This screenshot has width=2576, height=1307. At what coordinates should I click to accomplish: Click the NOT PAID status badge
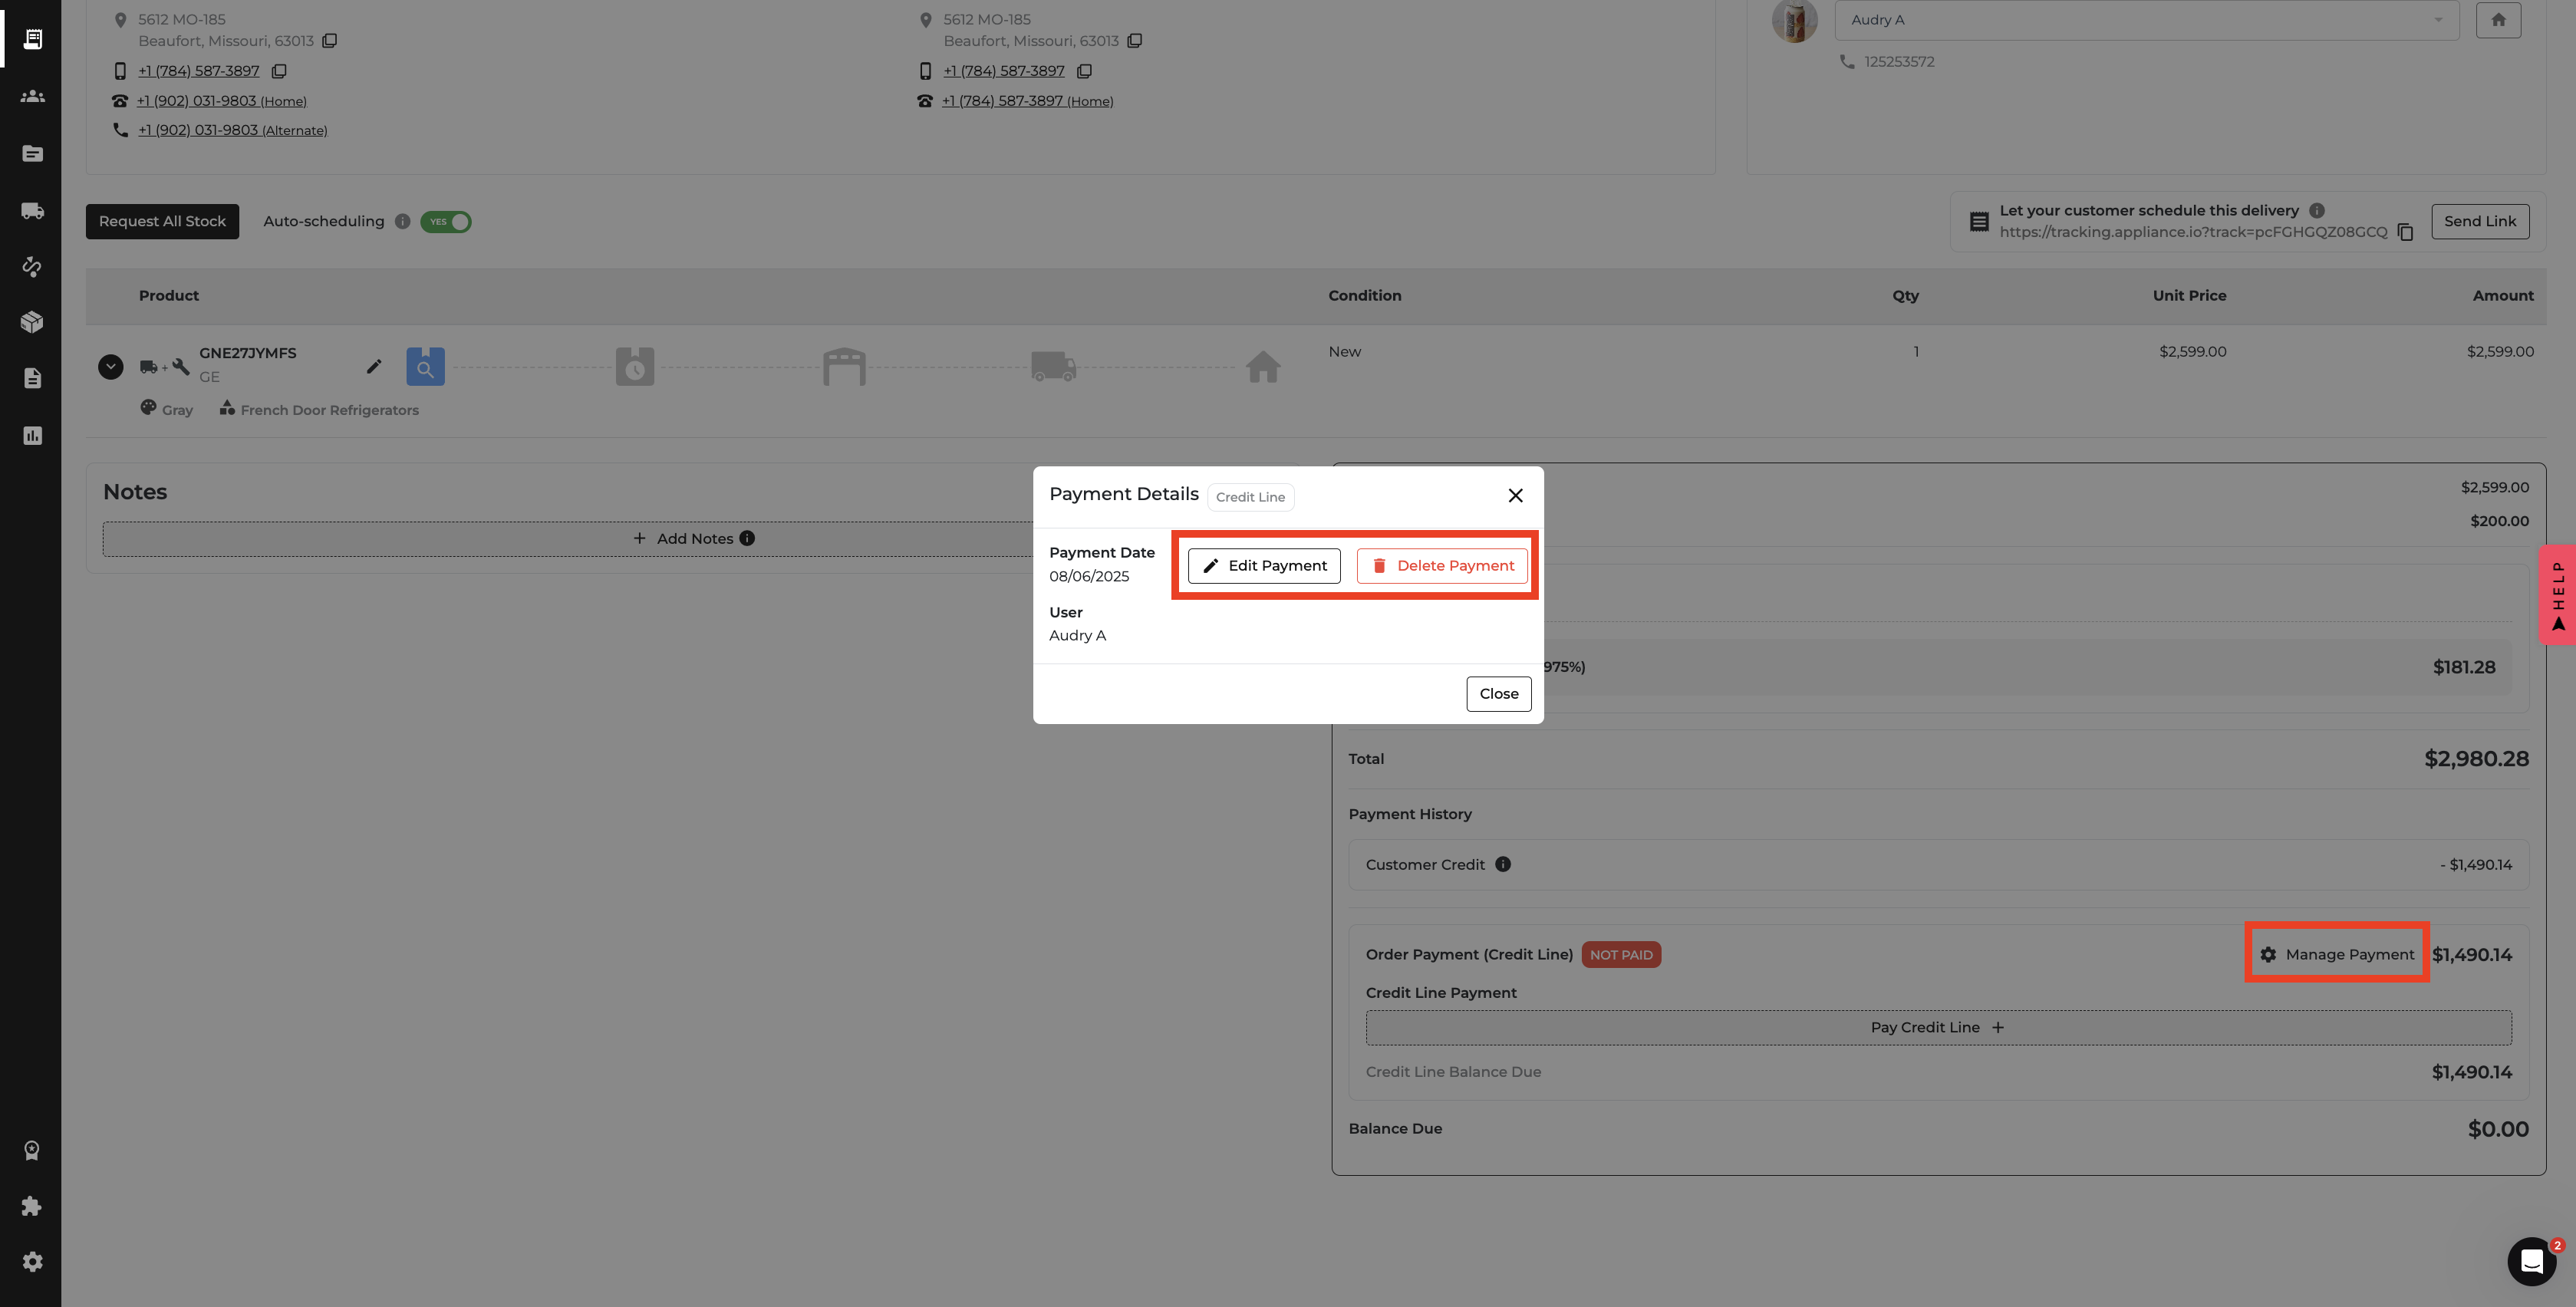(x=1621, y=955)
